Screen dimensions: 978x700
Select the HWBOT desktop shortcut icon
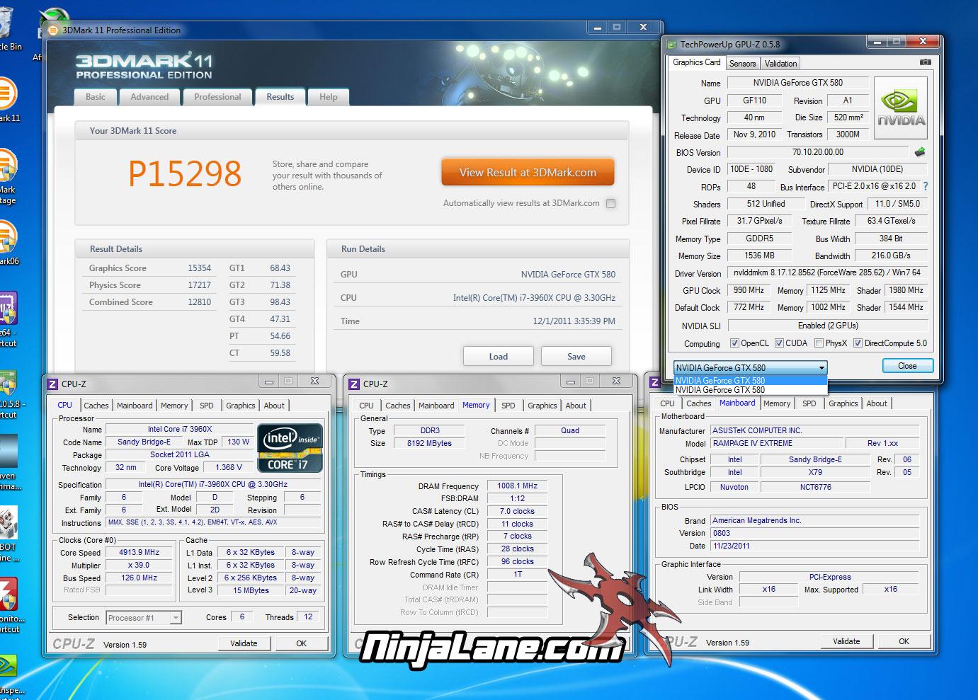8,534
